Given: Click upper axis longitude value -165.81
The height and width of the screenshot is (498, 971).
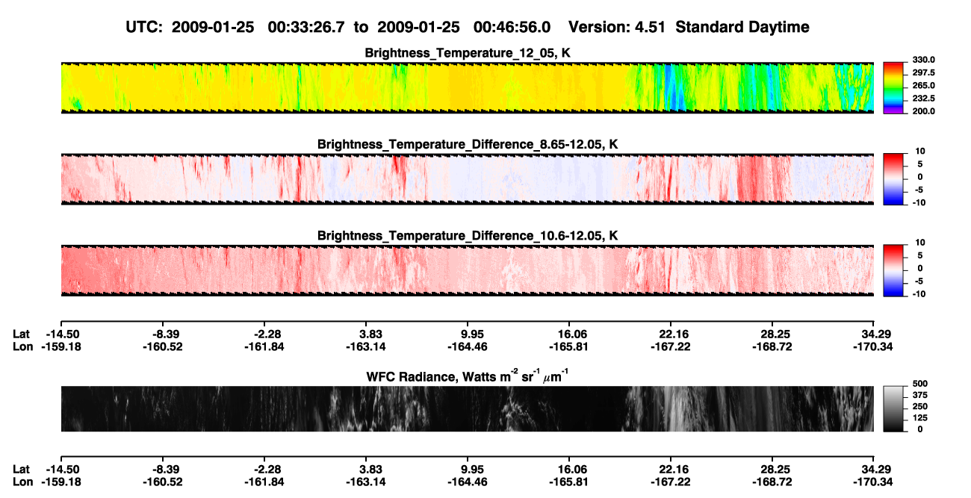Looking at the screenshot, I should [569, 346].
